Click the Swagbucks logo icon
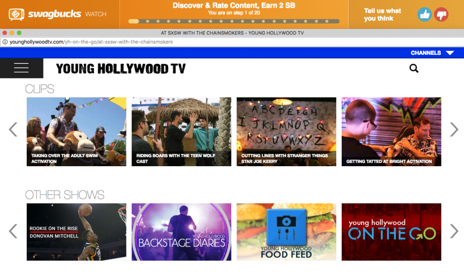 [x=16, y=14]
